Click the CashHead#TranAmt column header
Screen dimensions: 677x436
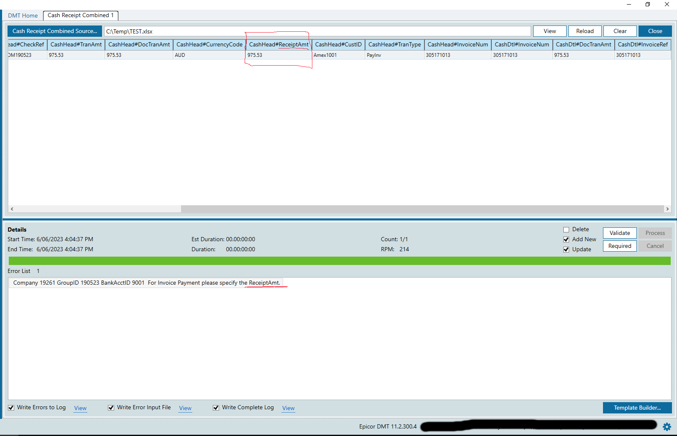(x=76, y=44)
